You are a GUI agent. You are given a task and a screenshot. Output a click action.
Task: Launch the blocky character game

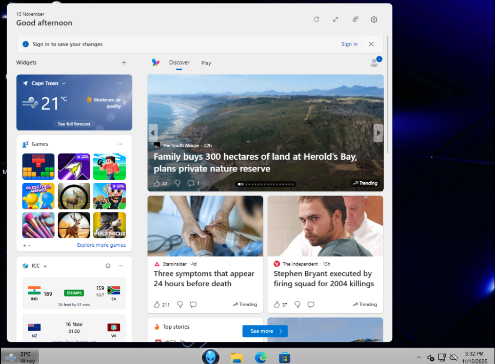pyautogui.click(x=110, y=166)
